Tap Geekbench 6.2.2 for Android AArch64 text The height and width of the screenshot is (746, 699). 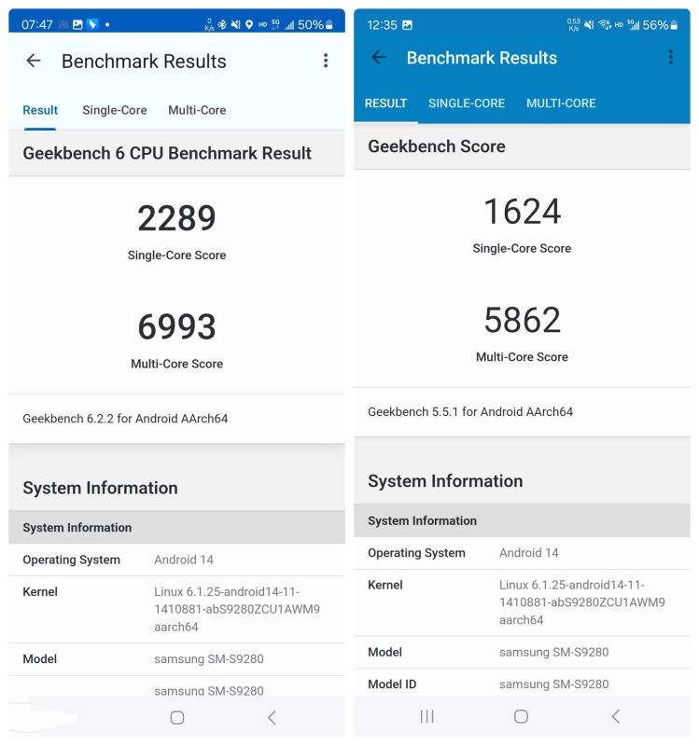[125, 419]
